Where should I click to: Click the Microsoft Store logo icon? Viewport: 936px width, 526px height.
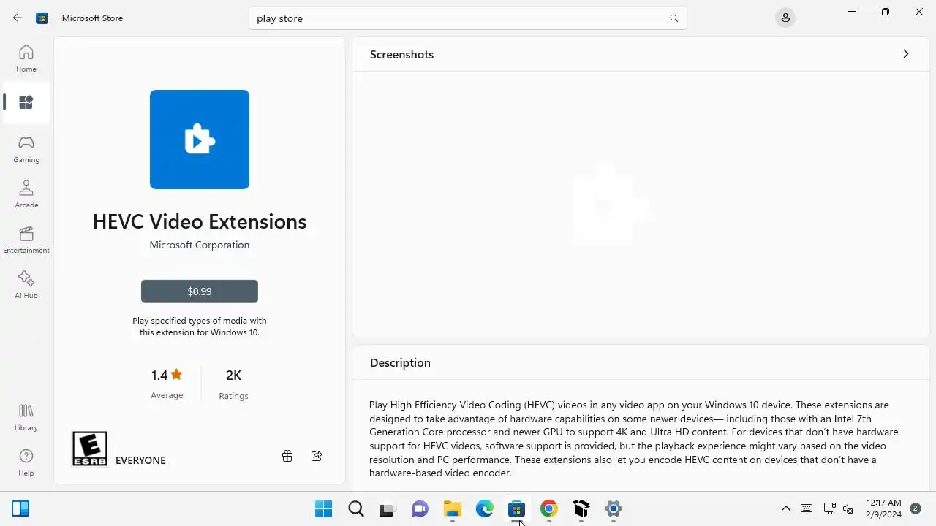tap(42, 18)
